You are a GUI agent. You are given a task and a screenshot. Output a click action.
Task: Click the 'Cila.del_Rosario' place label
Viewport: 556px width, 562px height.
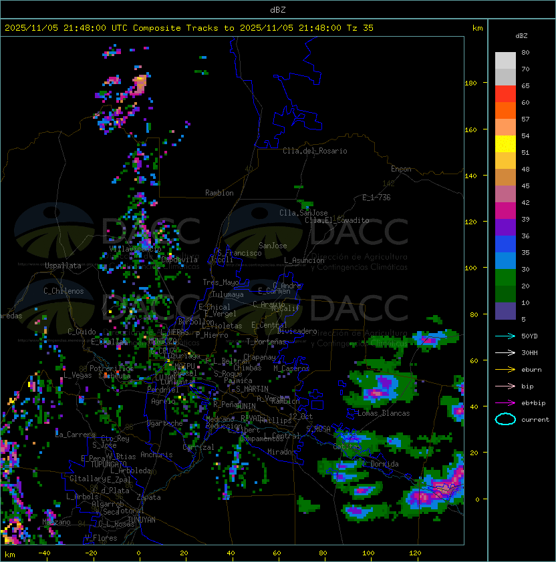point(315,151)
